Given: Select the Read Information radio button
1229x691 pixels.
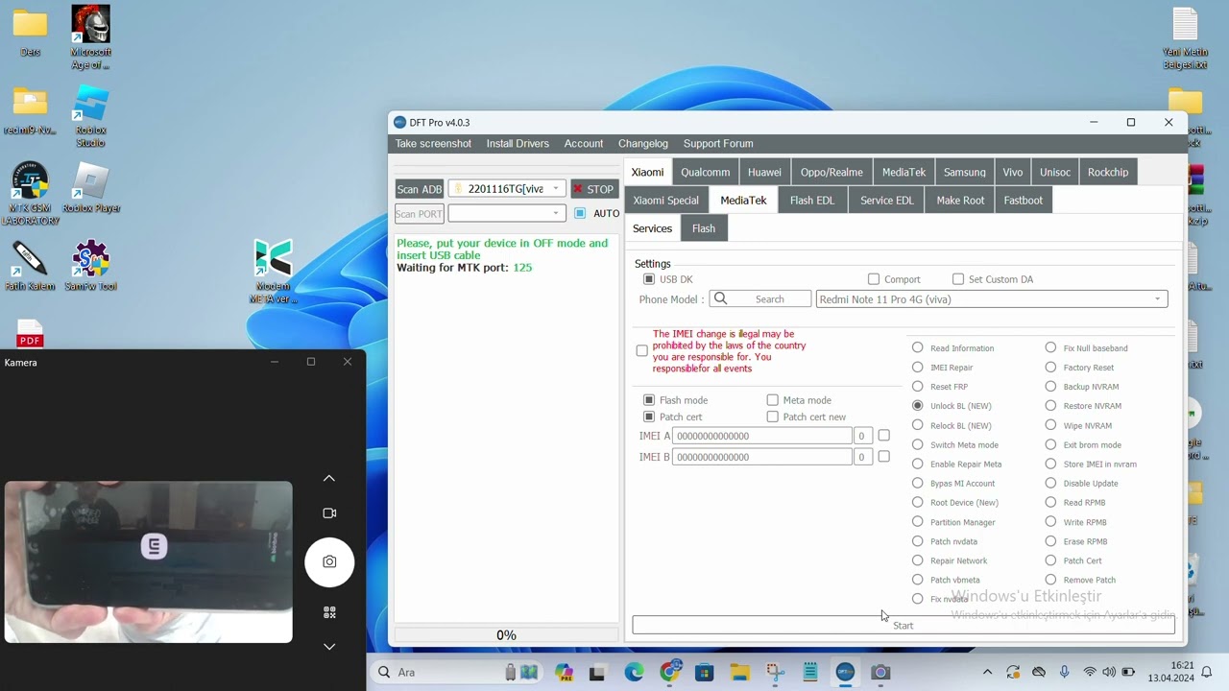Looking at the screenshot, I should [918, 348].
